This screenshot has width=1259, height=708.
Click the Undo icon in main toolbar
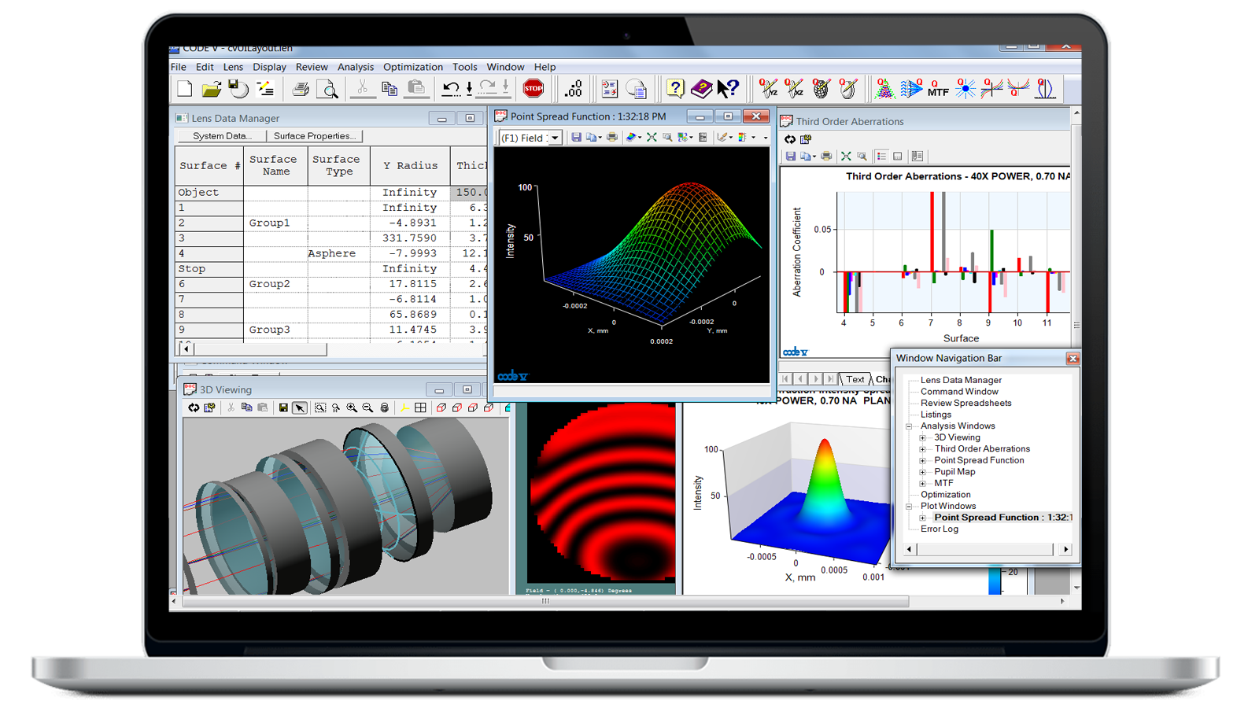[x=450, y=90]
